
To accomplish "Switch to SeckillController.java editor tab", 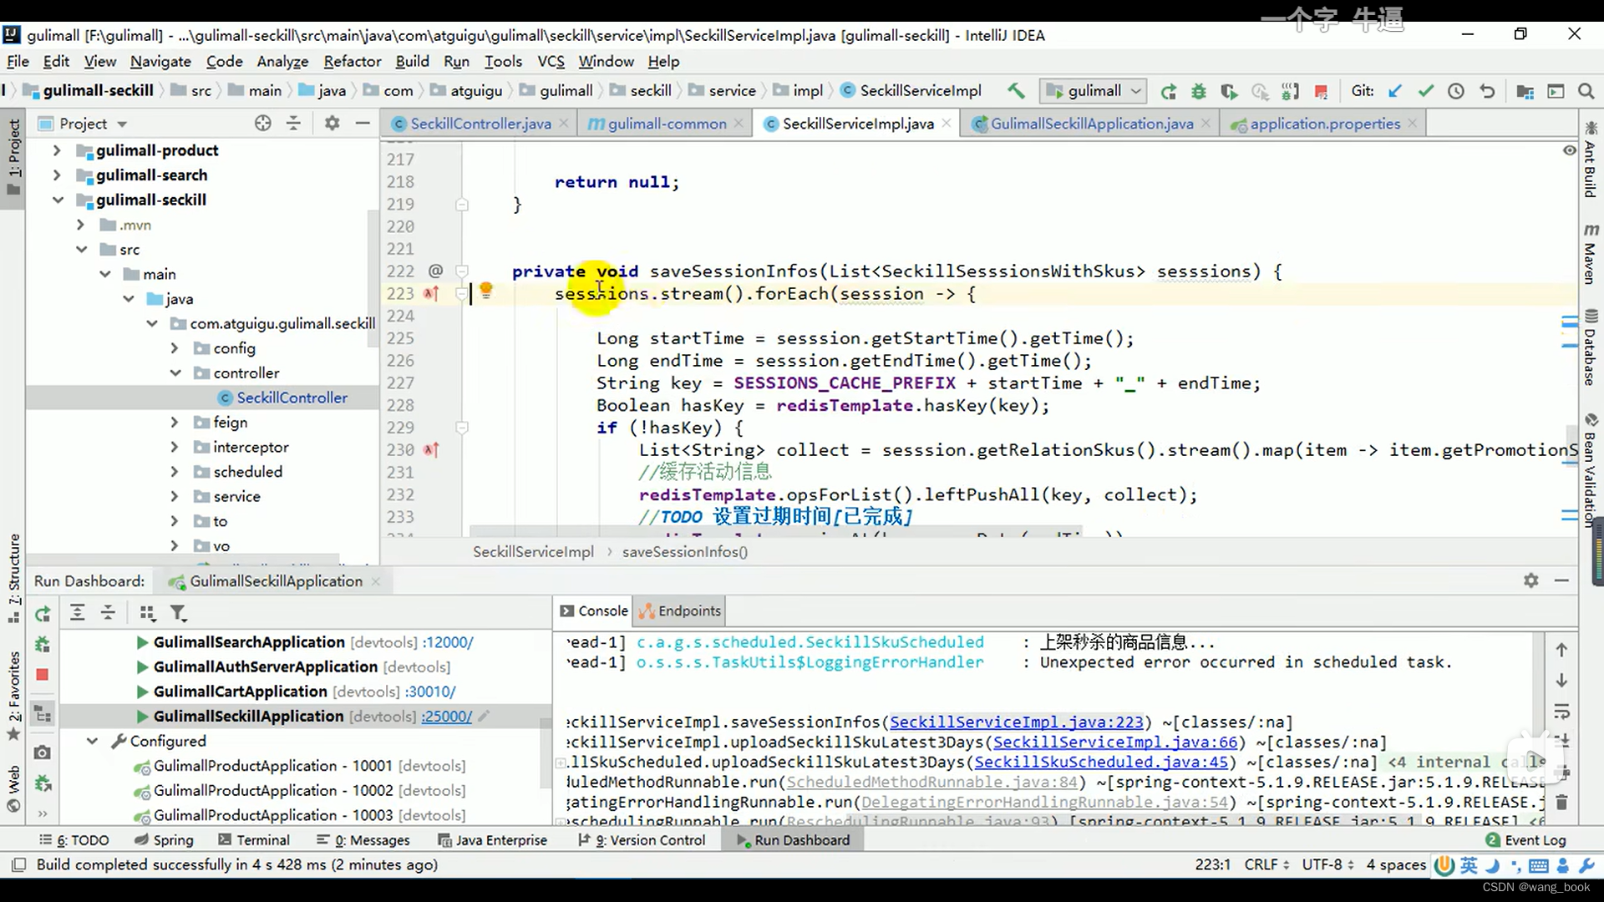I will coord(480,124).
